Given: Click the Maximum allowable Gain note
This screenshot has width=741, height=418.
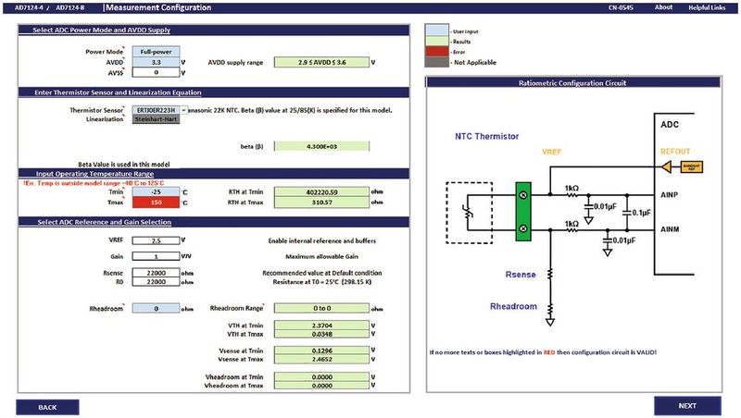Looking at the screenshot, I should (x=321, y=257).
